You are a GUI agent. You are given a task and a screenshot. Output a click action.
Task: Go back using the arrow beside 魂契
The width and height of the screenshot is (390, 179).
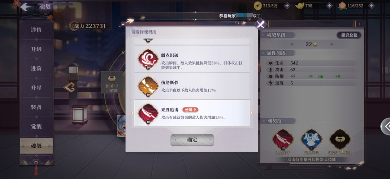(x=27, y=7)
